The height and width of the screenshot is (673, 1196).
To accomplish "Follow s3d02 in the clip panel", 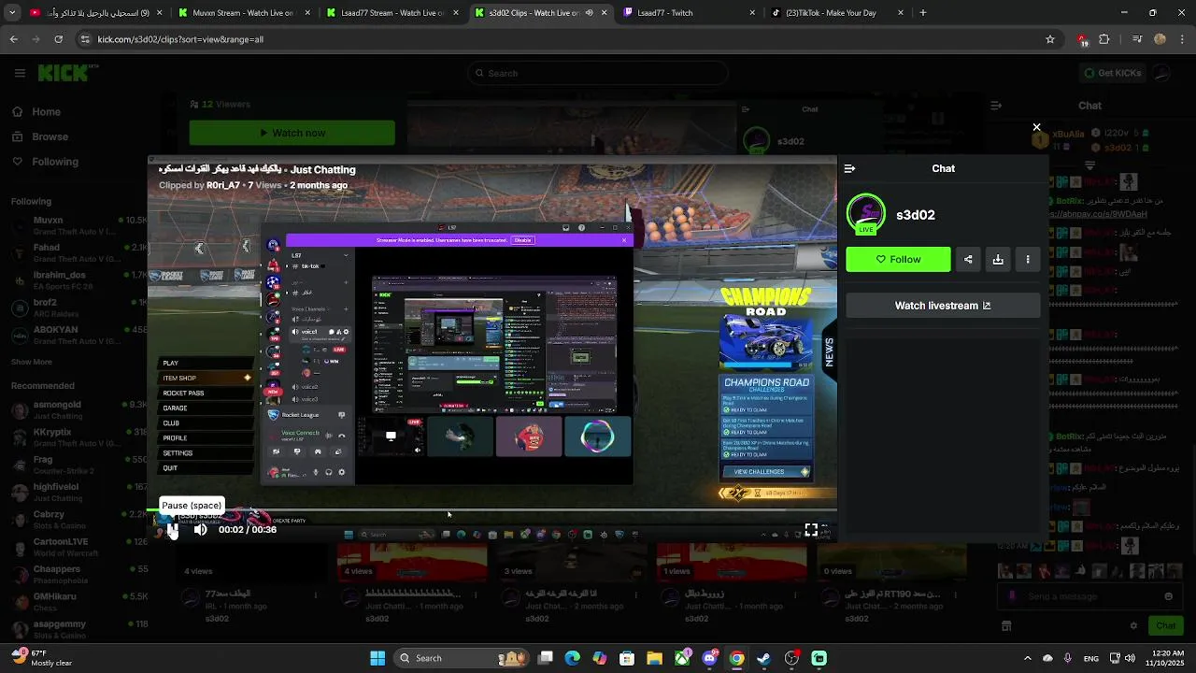I will (x=898, y=260).
